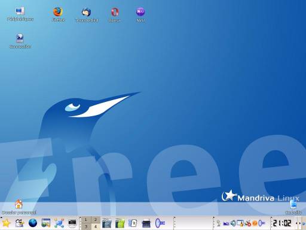Switch to virtual desktop 4

(96, 226)
